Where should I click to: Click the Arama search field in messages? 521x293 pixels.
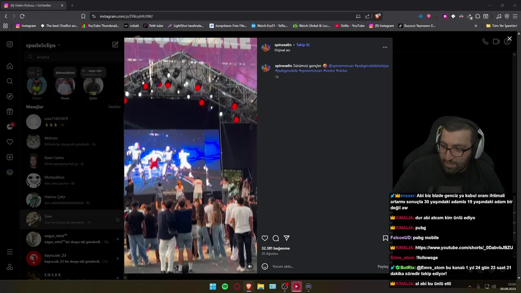73,57
